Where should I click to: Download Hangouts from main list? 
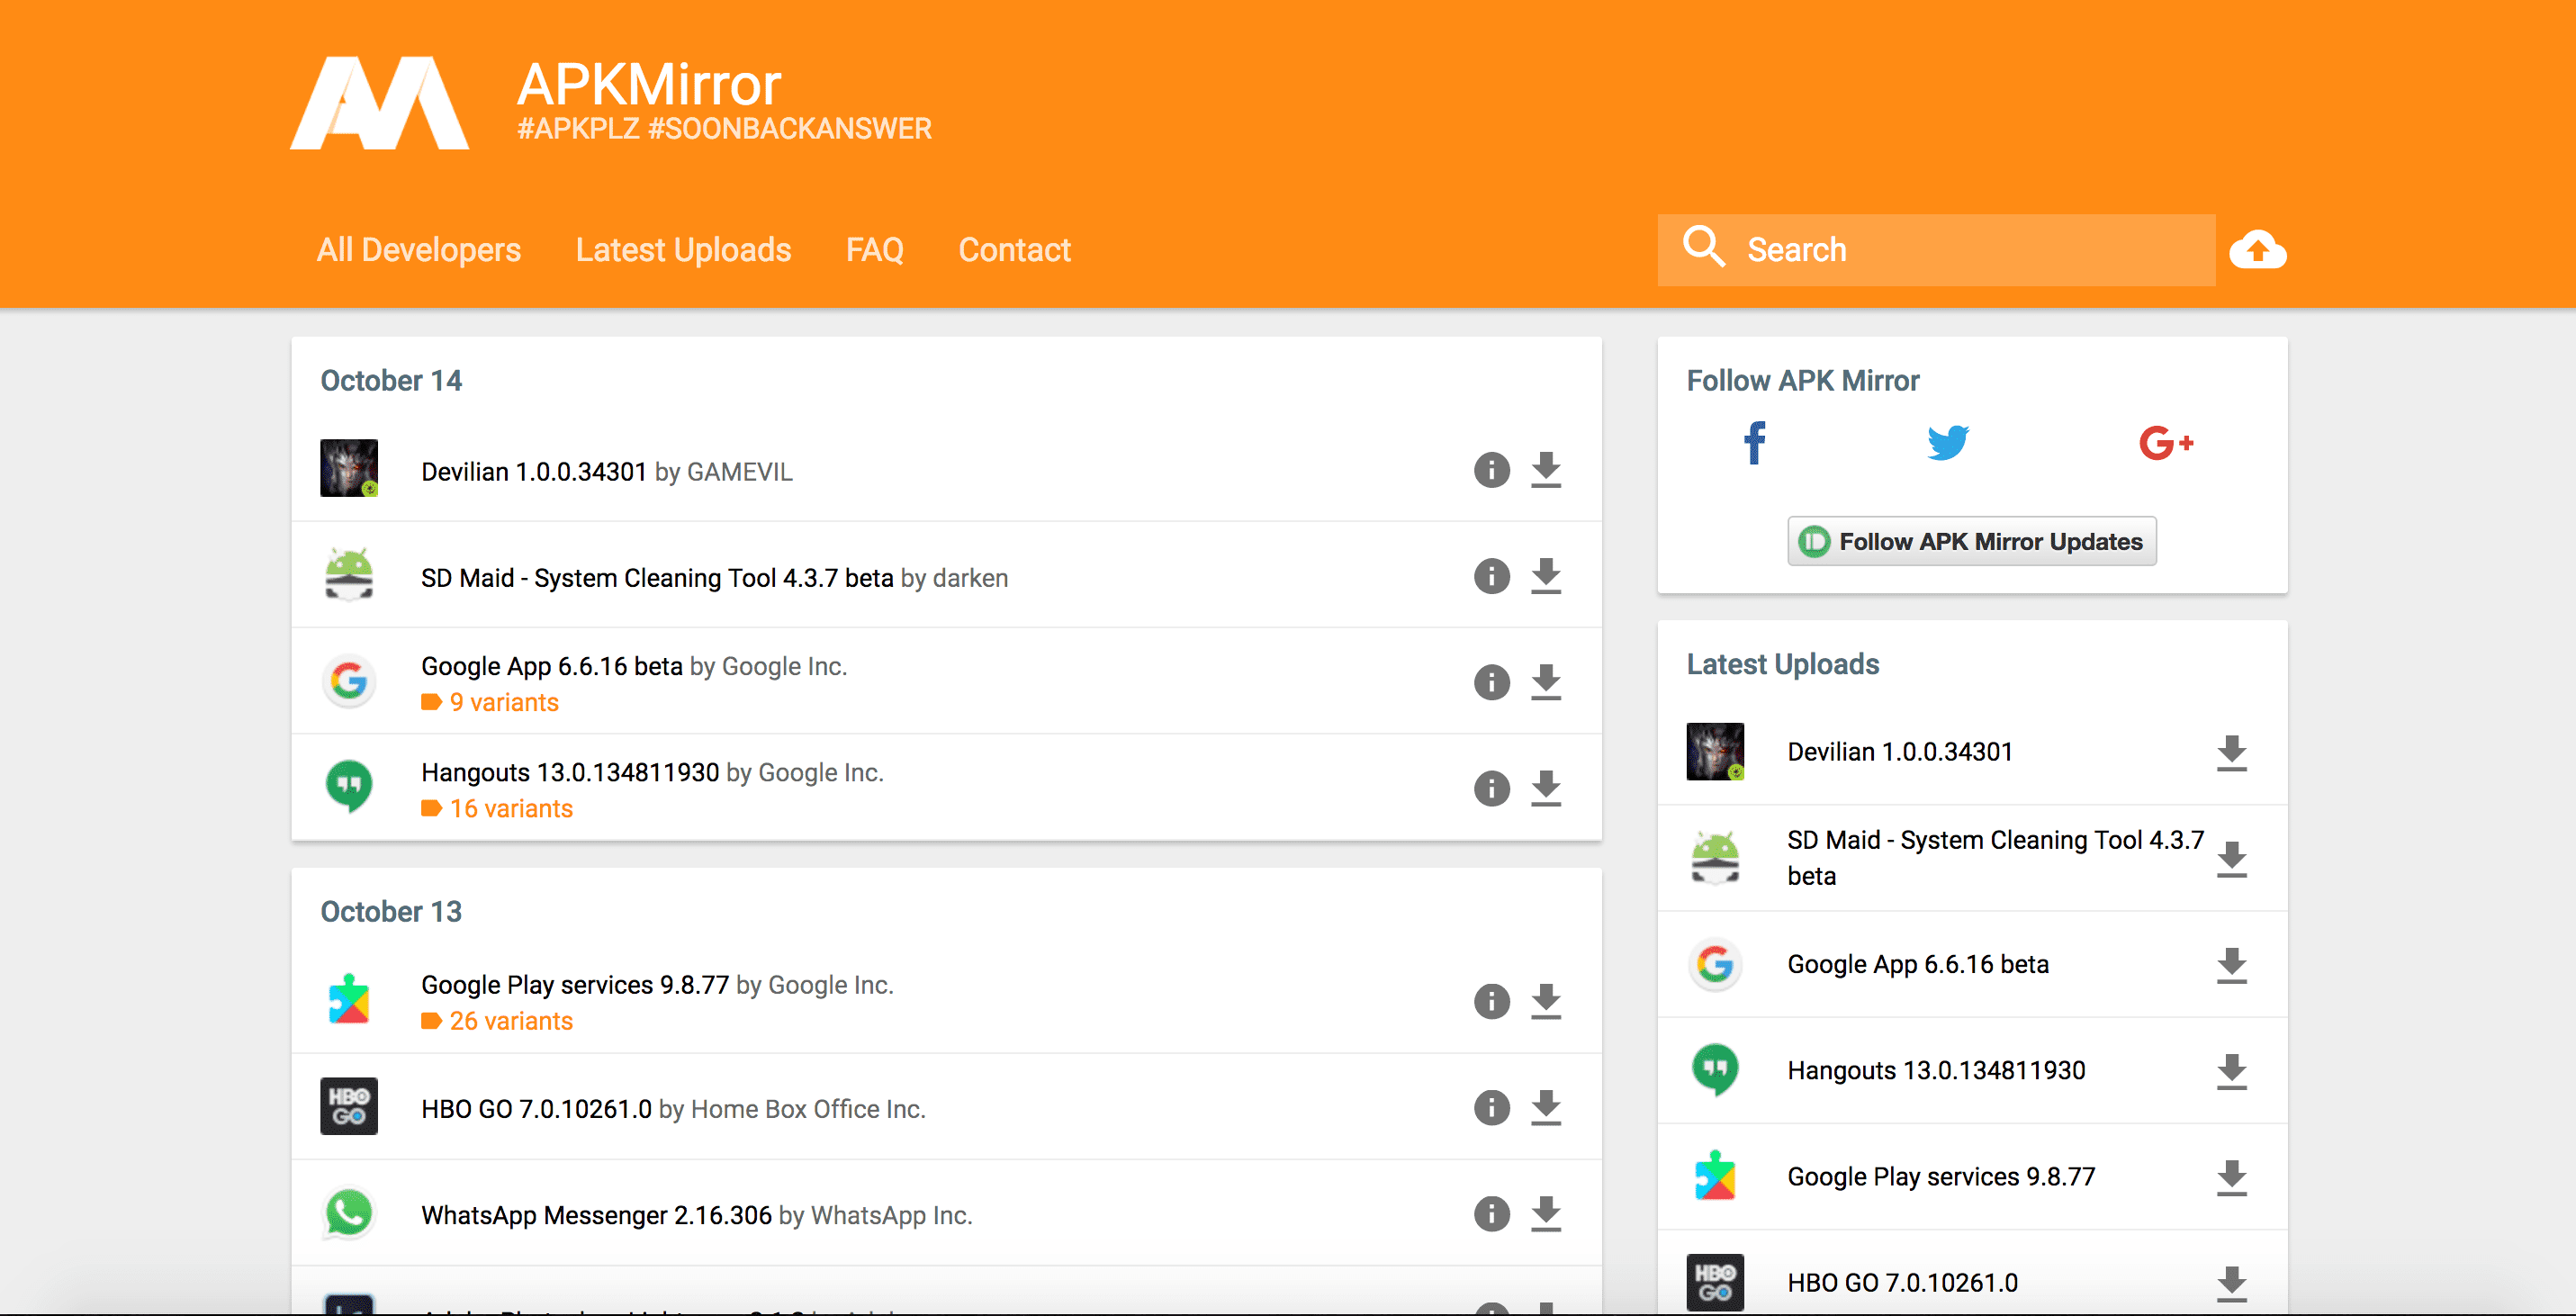(x=1546, y=788)
